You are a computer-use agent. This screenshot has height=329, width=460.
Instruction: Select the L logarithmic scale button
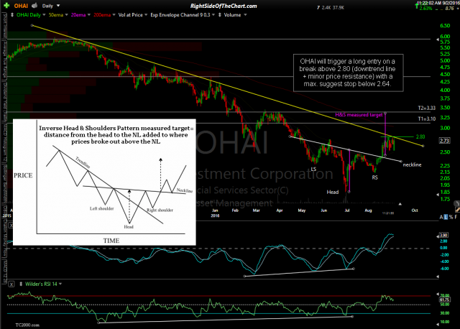[446, 217]
